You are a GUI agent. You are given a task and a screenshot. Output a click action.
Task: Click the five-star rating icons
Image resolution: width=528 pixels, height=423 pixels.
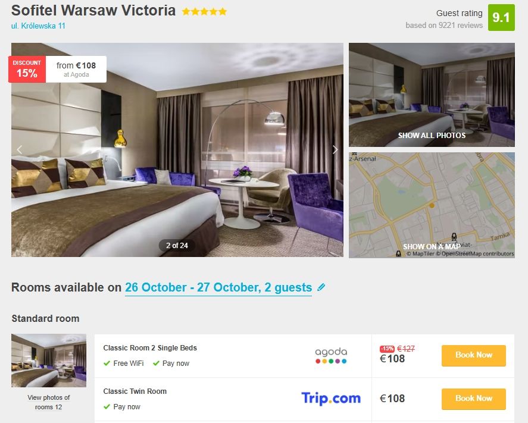coord(204,11)
